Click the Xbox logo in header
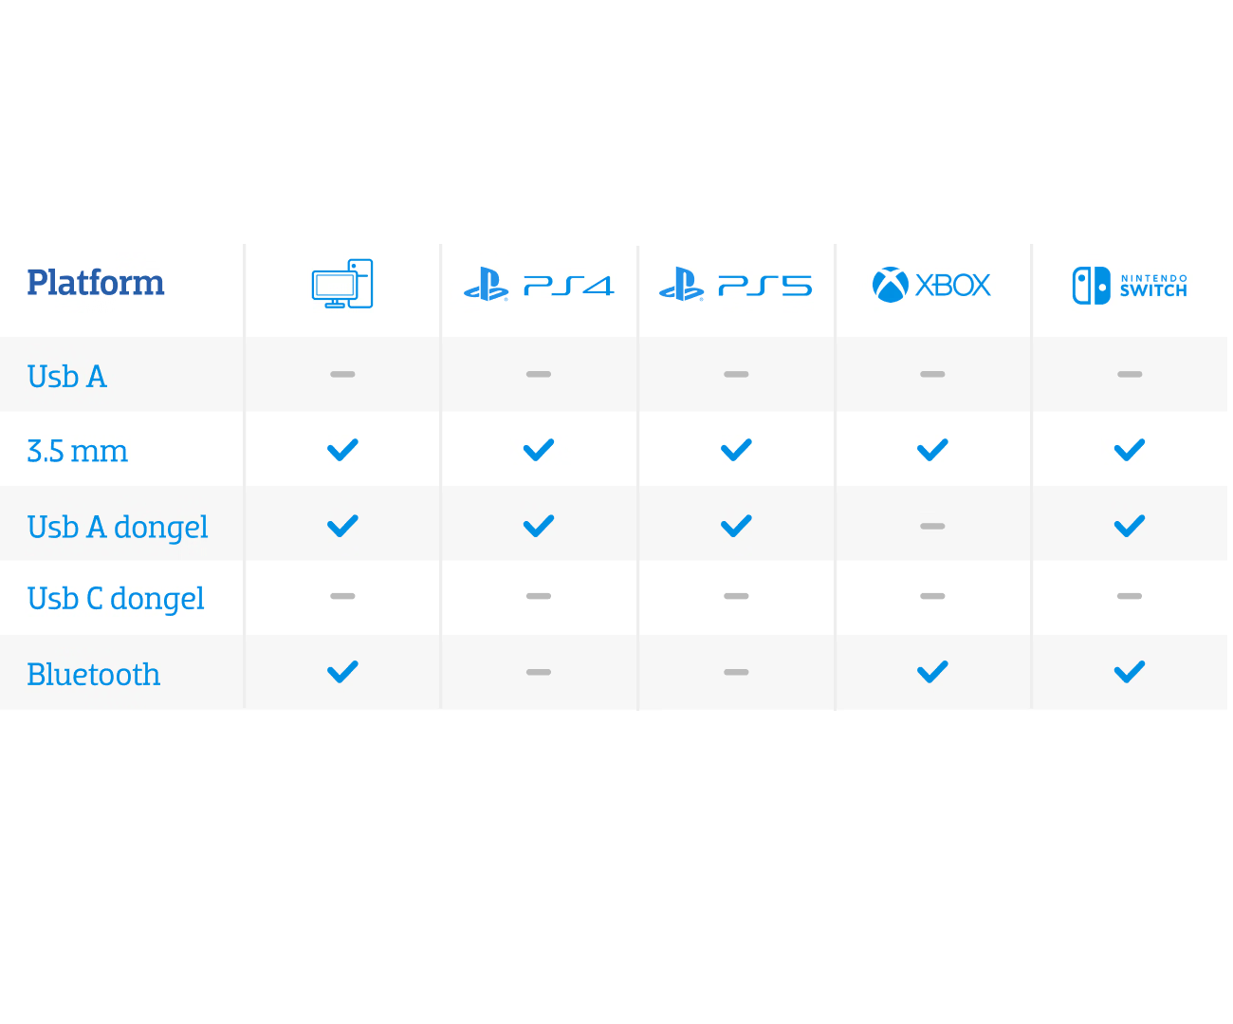Viewport: 1233px width, 1024px height. (931, 285)
